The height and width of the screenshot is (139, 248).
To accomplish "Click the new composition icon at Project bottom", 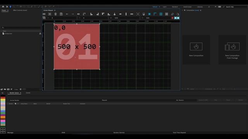I will click(8, 89).
